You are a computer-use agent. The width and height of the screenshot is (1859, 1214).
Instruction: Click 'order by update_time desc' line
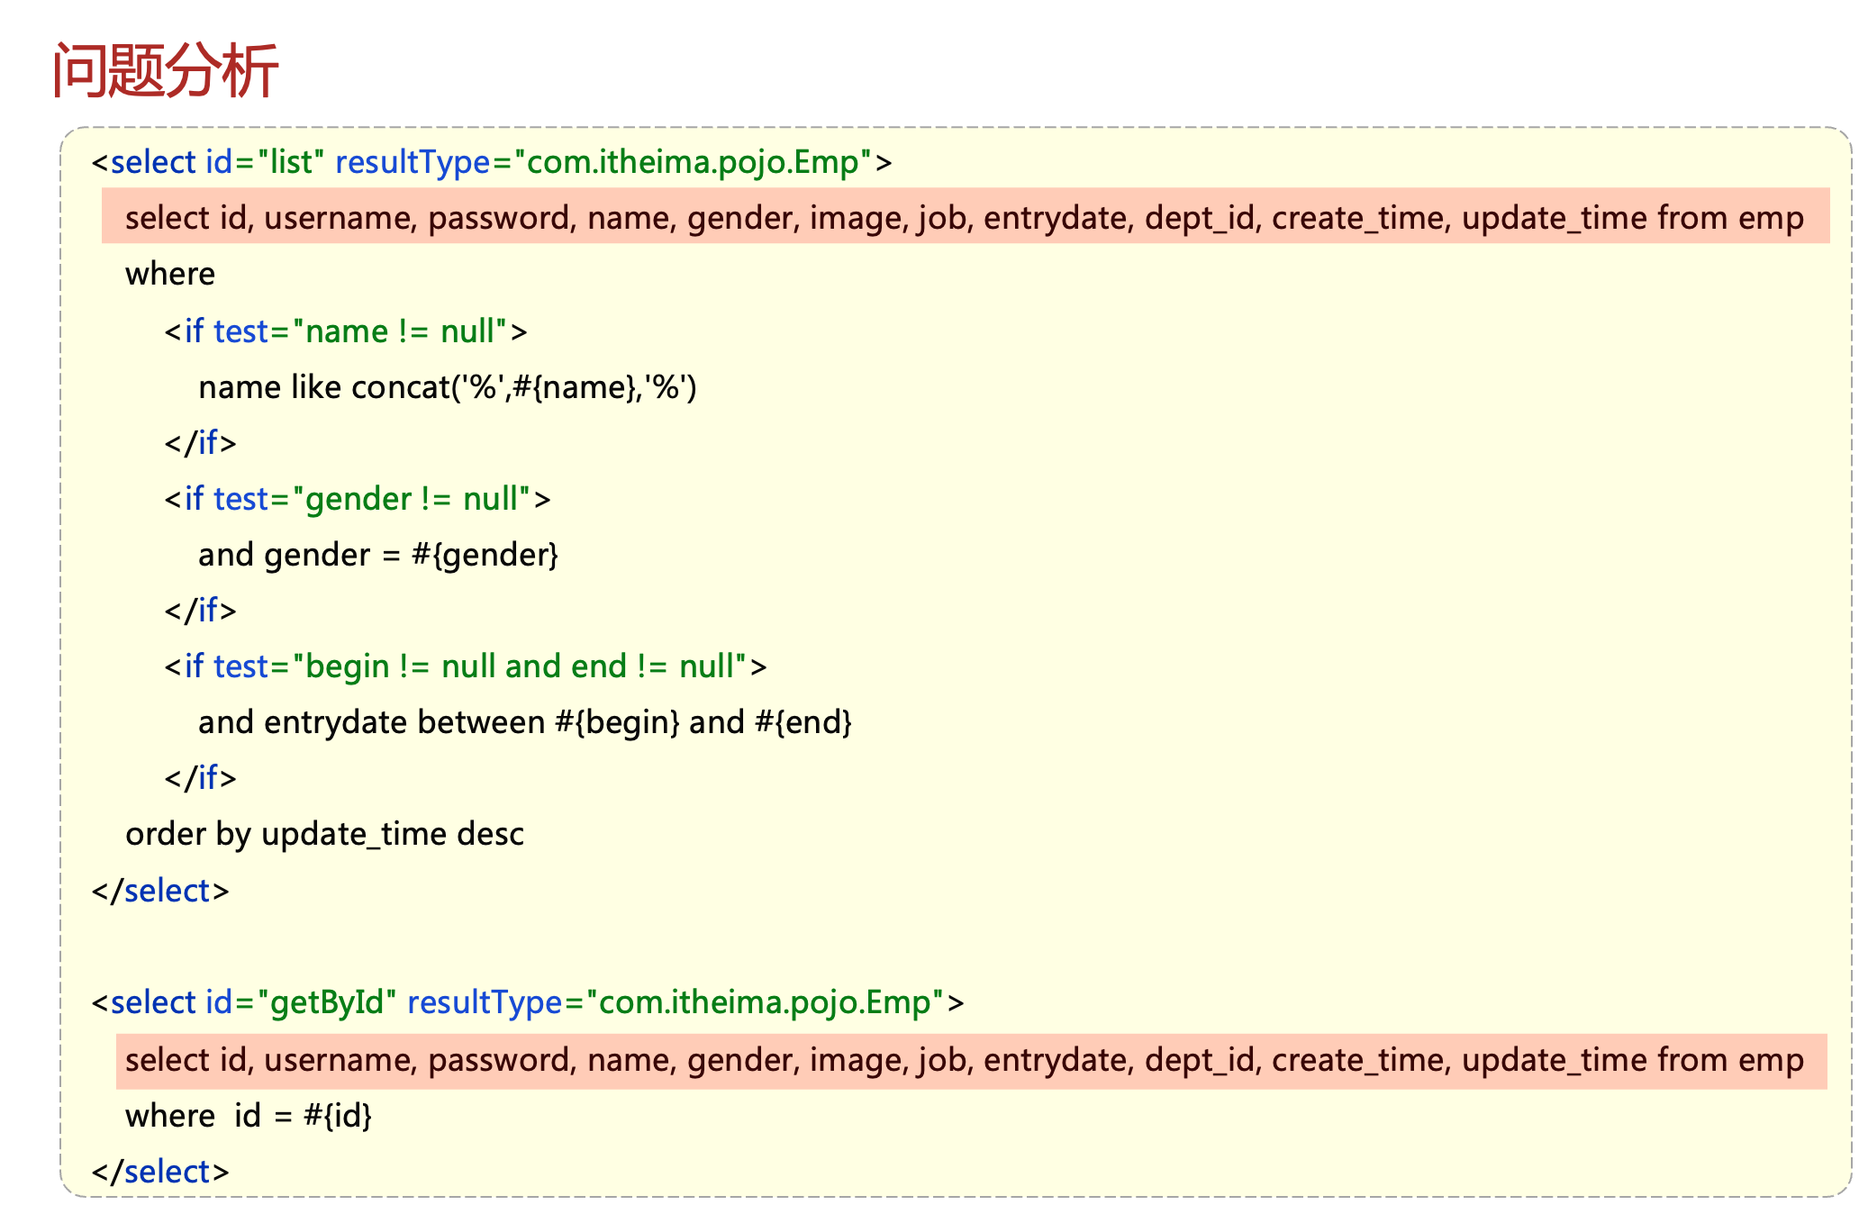pyautogui.click(x=324, y=834)
